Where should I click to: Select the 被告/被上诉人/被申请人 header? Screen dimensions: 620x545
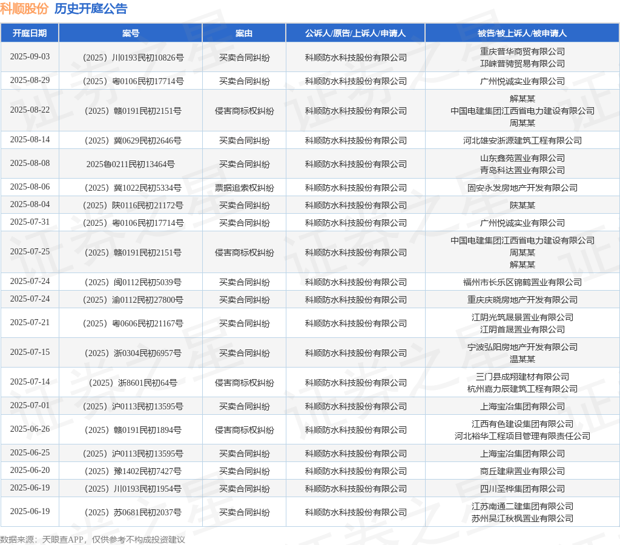523,33
